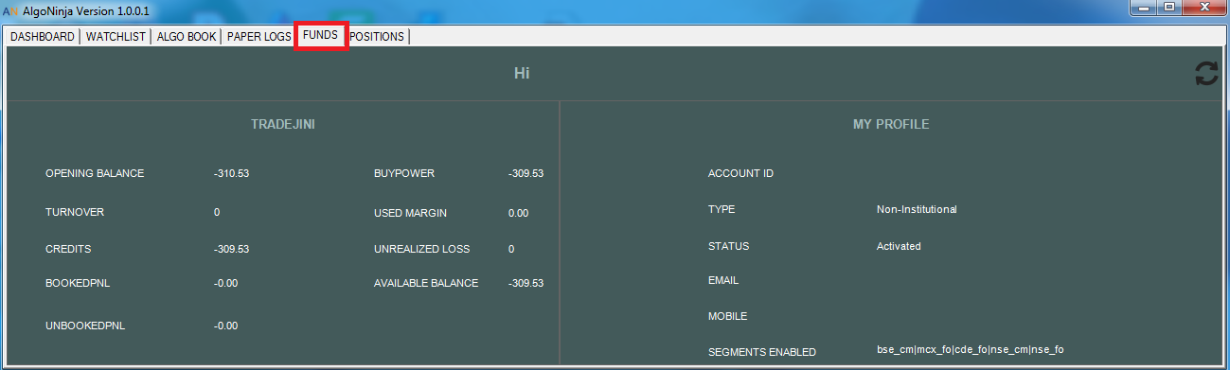The image size is (1230, 370).
Task: Click the bse_cm|mcx_fo|cde_fo segments value
Action: click(970, 350)
